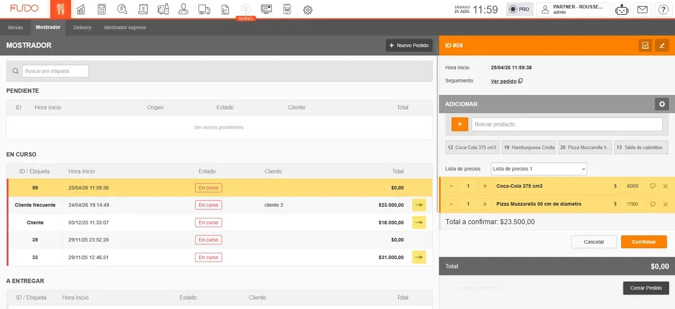Image resolution: width=675 pixels, height=309 pixels.
Task: Remove Coca-Cola 375 cm3 item with X
Action: pyautogui.click(x=665, y=186)
